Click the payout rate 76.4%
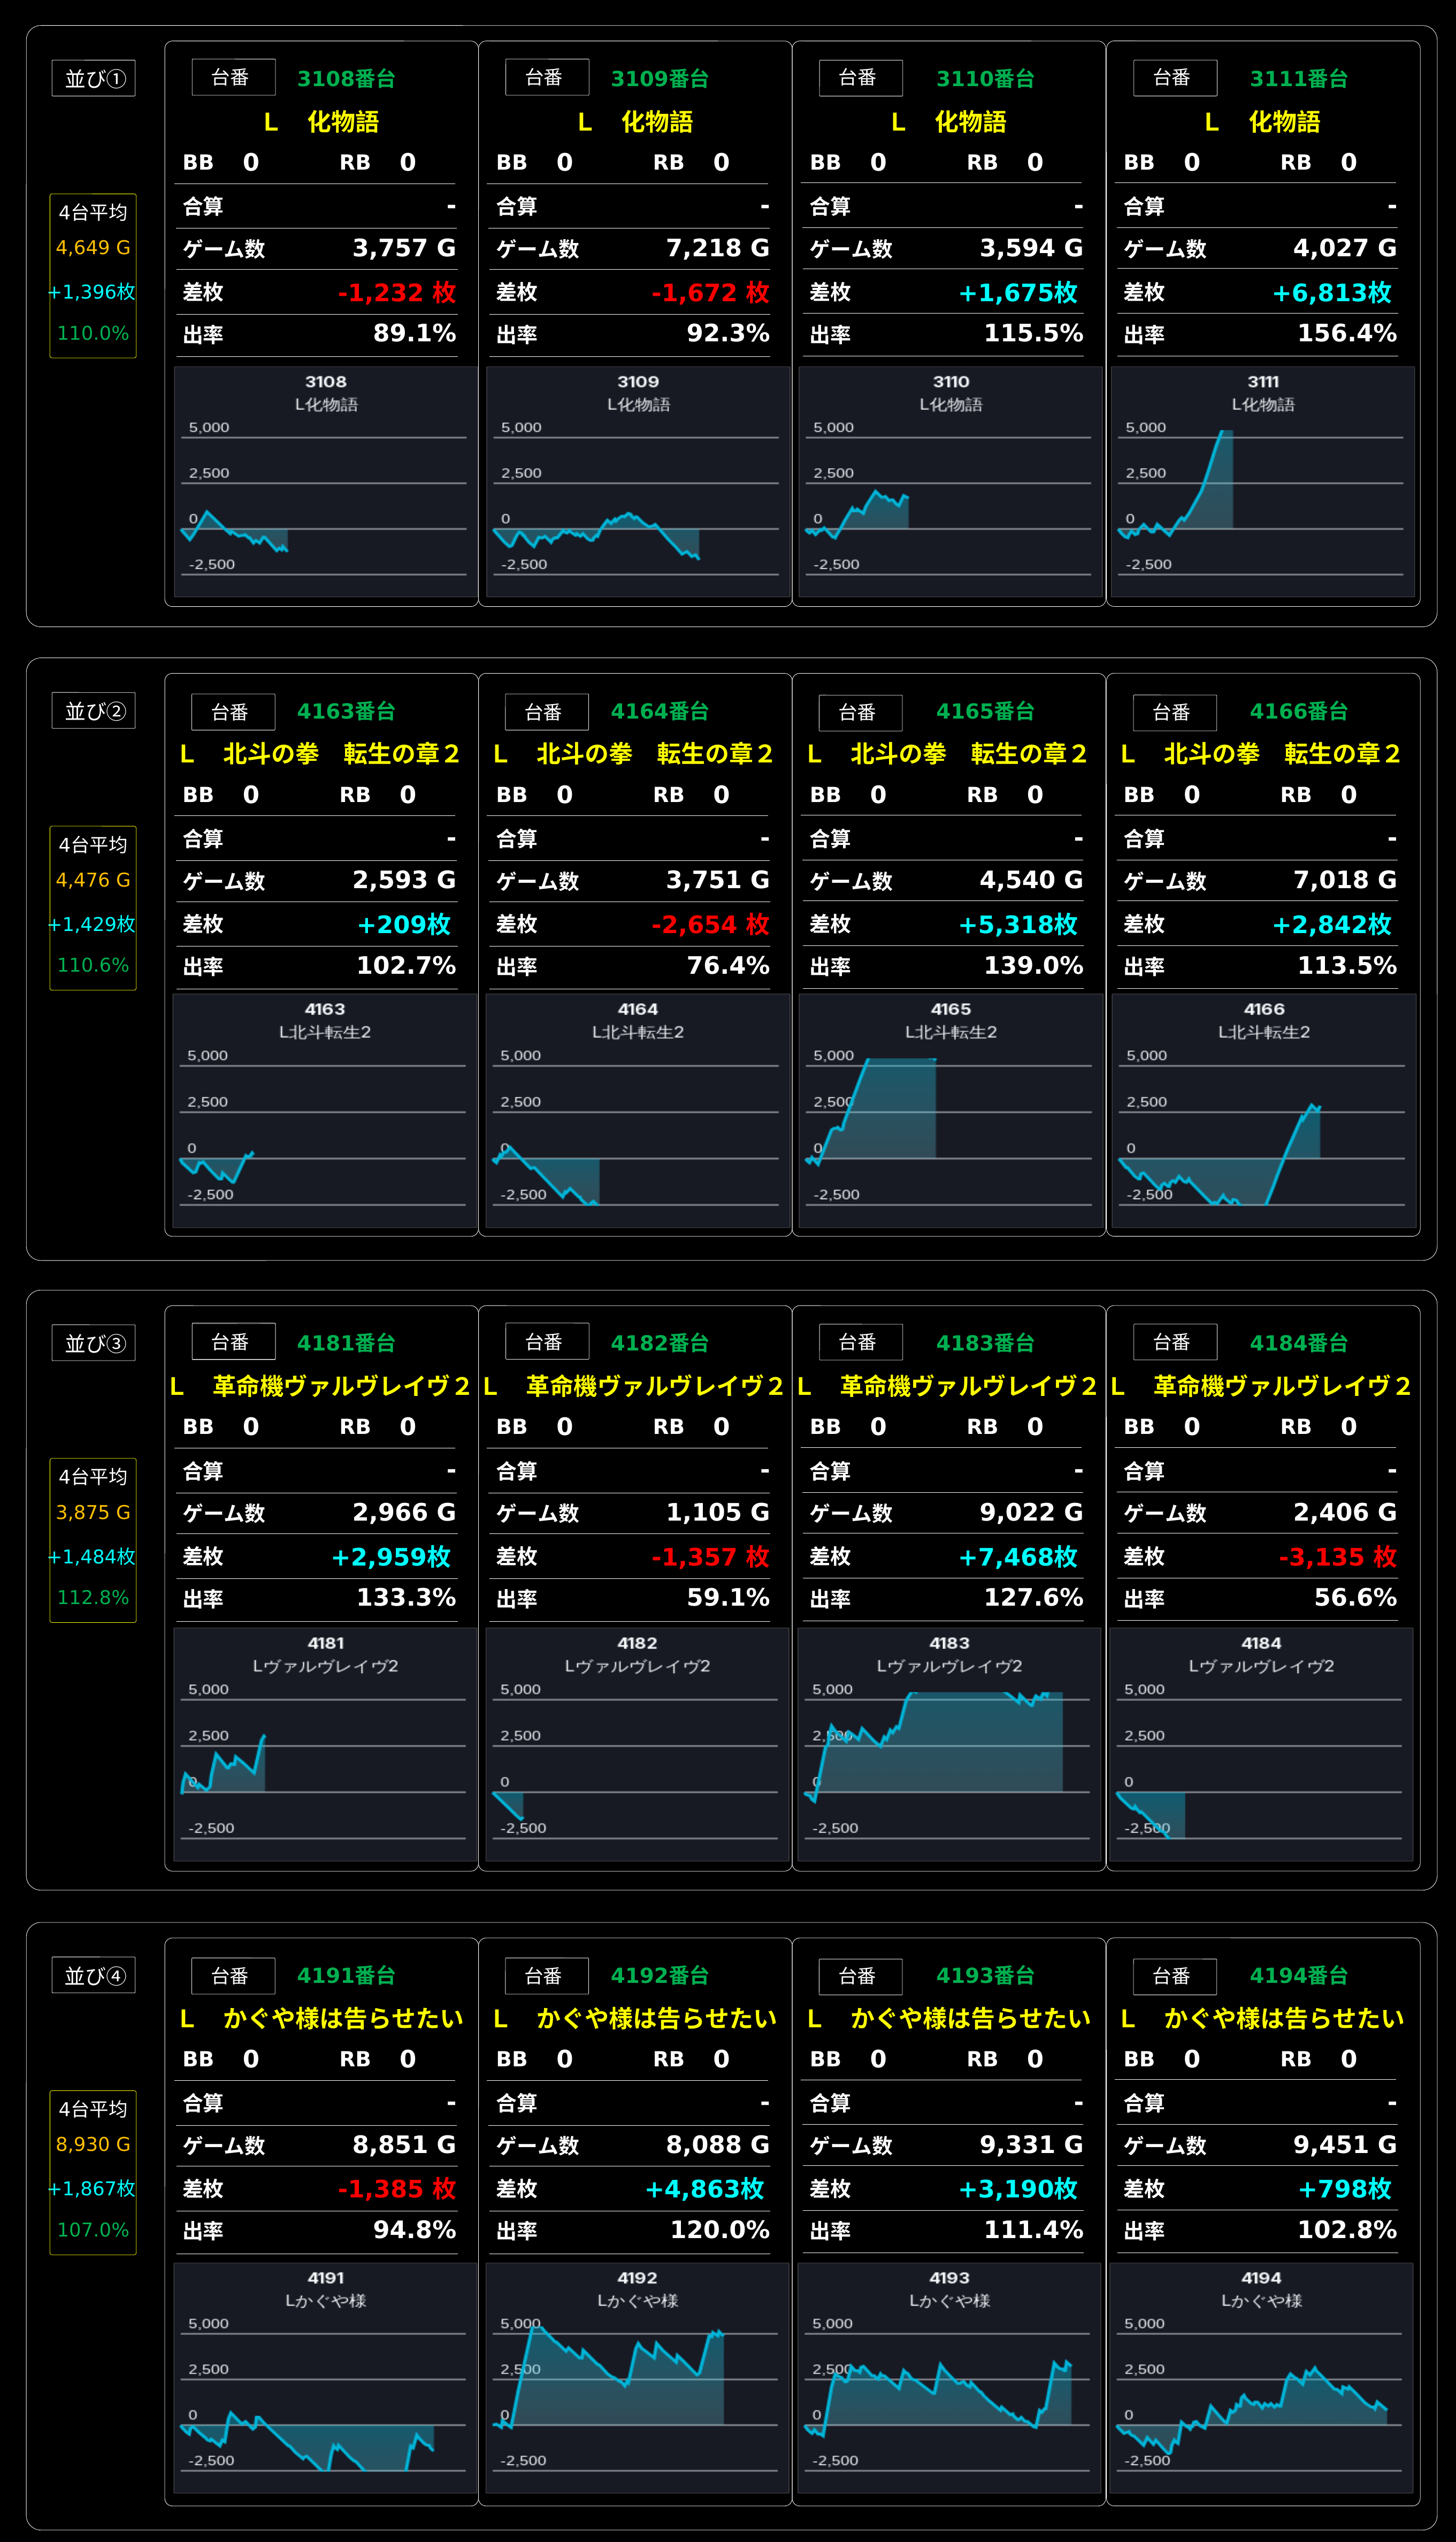Image resolution: width=1456 pixels, height=2542 pixels. [x=728, y=965]
